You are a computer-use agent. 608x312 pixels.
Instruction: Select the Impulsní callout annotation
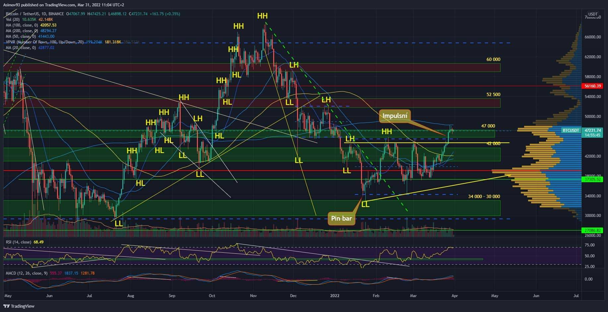pyautogui.click(x=395, y=116)
